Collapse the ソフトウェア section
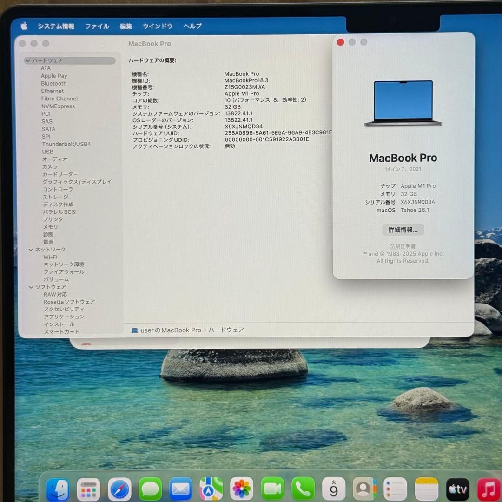The width and height of the screenshot is (502, 502). pos(31,287)
